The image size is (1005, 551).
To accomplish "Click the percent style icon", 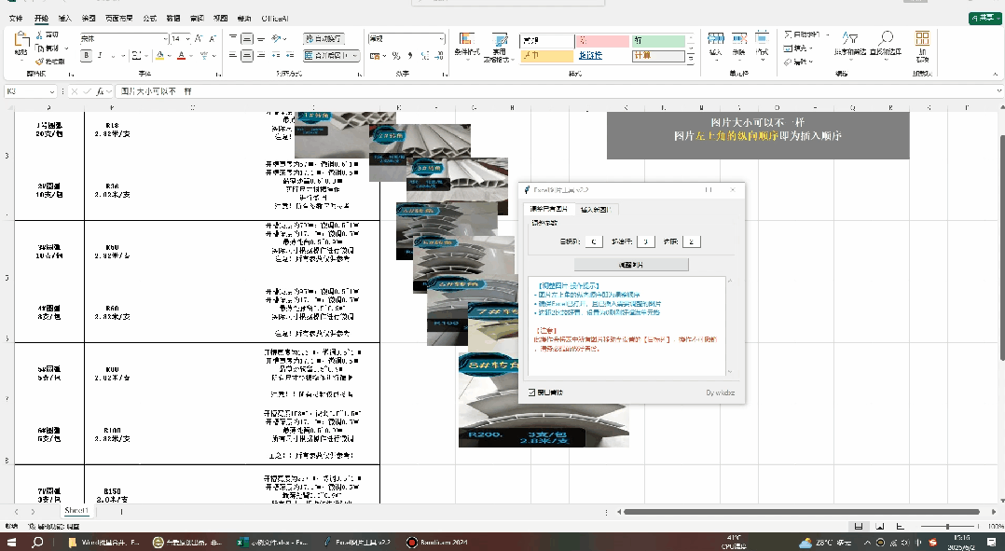I will tap(396, 56).
